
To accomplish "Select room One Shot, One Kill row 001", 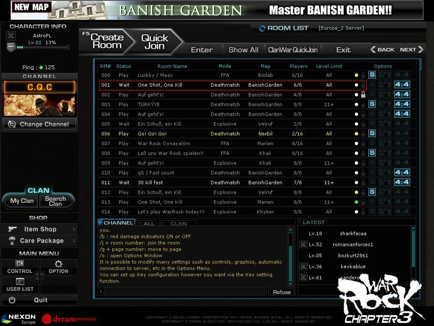I will [233, 85].
